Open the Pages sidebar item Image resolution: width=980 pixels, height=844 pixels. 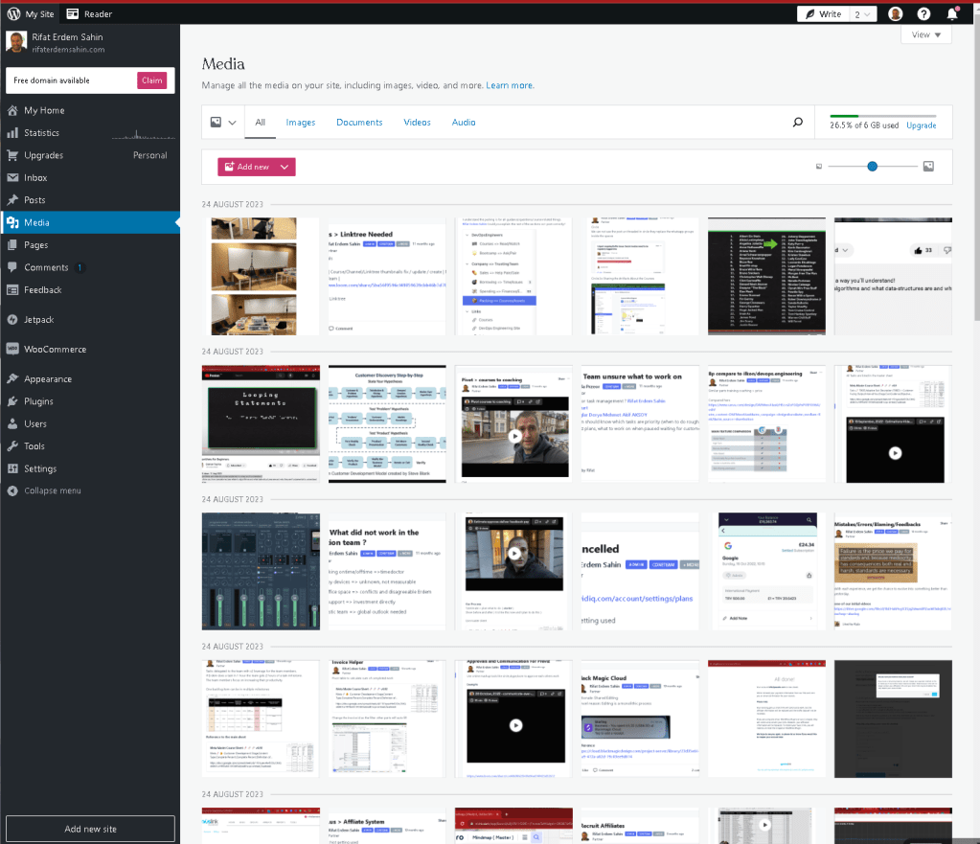[90, 245]
